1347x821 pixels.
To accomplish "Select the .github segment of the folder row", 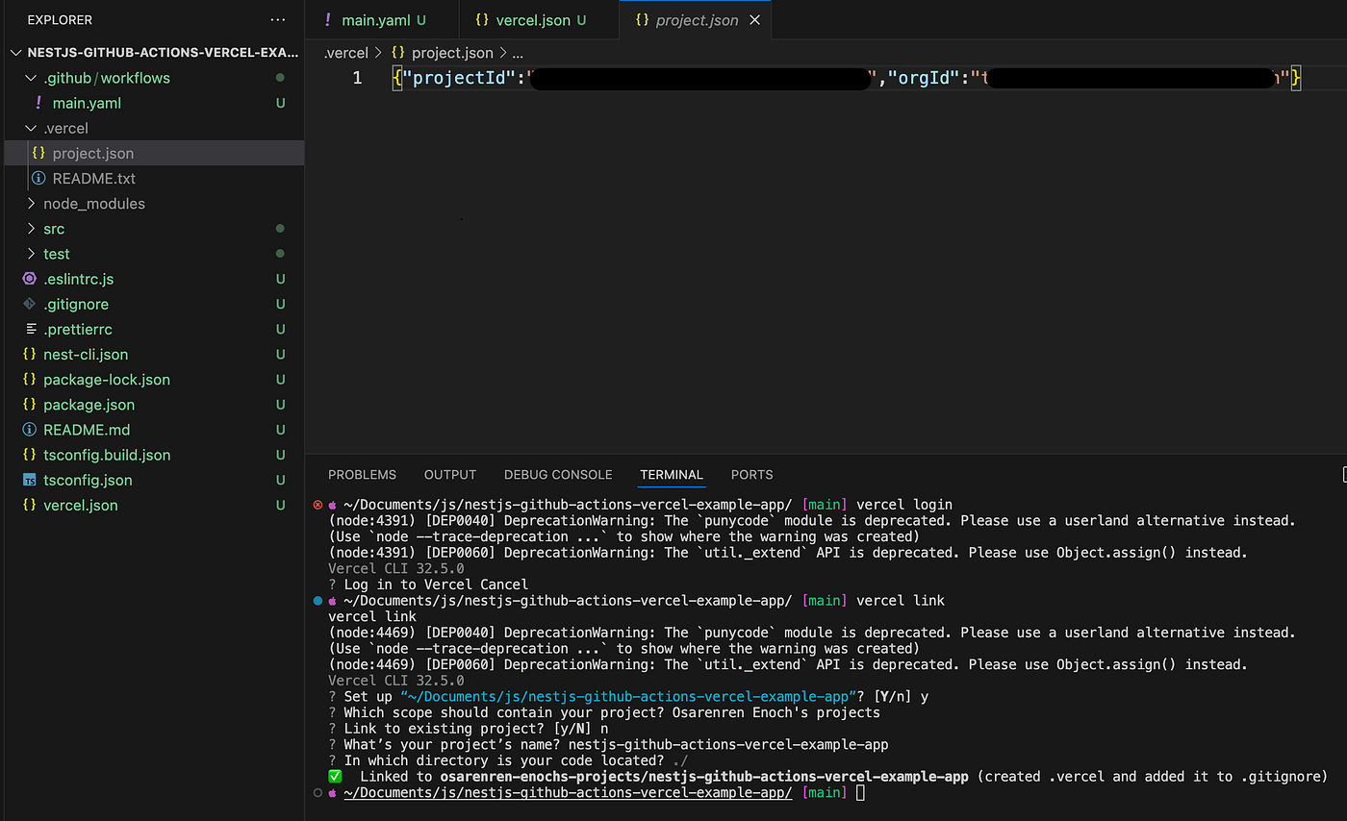I will 67,78.
